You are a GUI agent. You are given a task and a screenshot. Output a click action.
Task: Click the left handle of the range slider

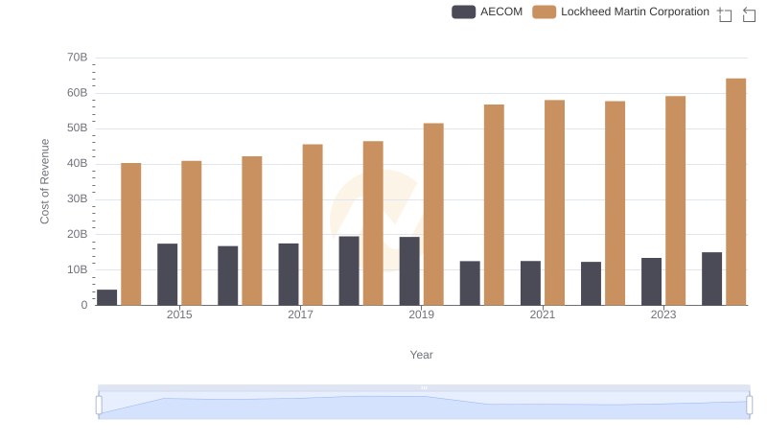(x=99, y=406)
